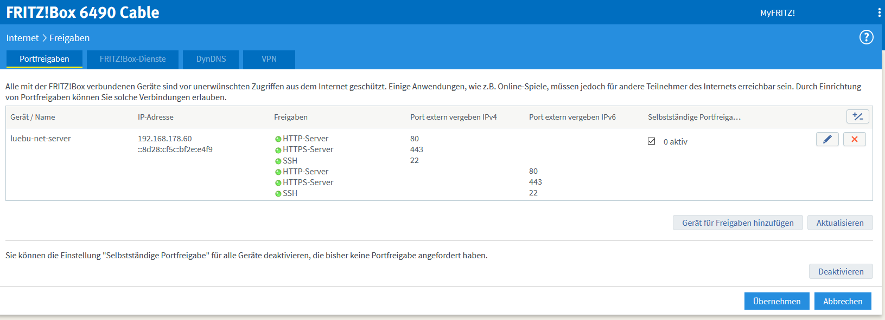
Task: Click the Abbrechen button
Action: click(x=843, y=301)
